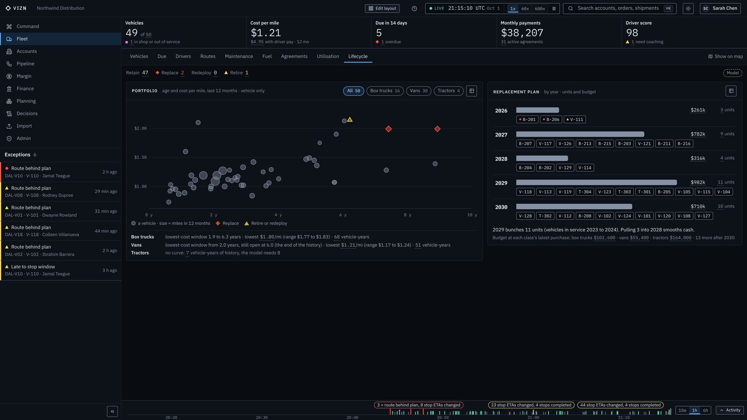747x420 pixels.
Task: Select the 6h timeline range
Action: [x=705, y=410]
